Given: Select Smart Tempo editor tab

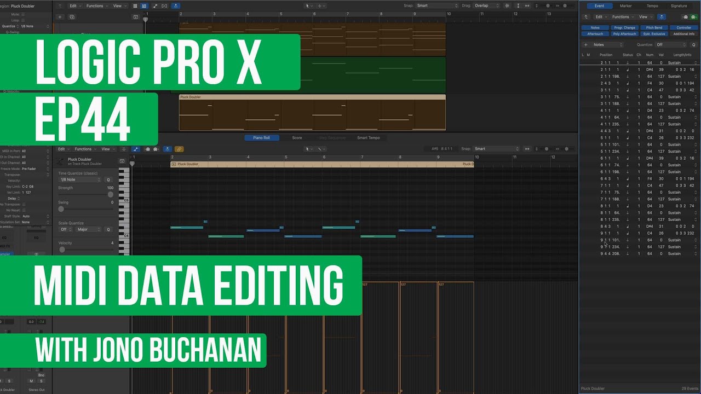Looking at the screenshot, I should tap(368, 138).
